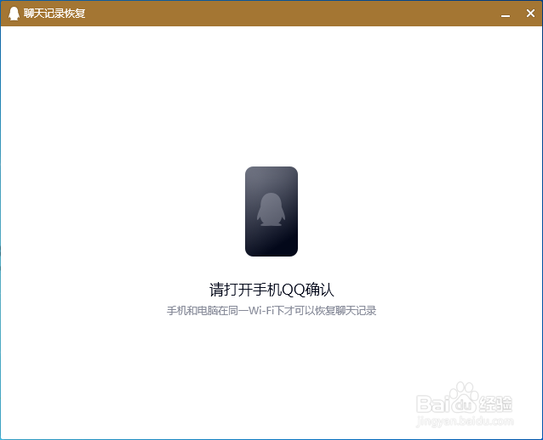Click the 聊天记录恢复 window title text
Image resolution: width=543 pixels, height=440 pixels.
[54, 14]
